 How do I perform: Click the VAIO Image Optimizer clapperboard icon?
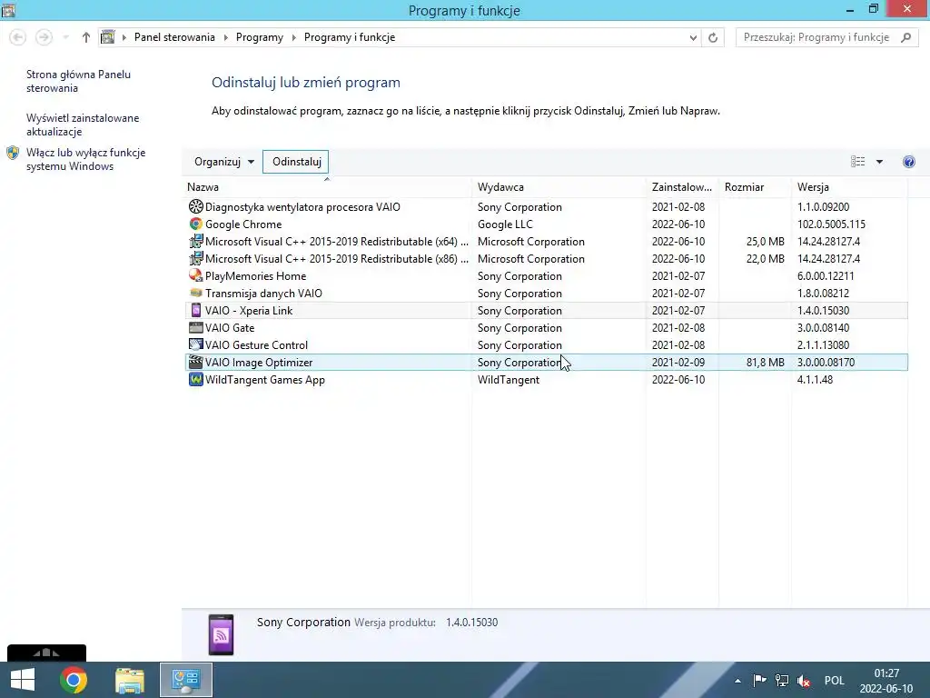[x=196, y=362]
